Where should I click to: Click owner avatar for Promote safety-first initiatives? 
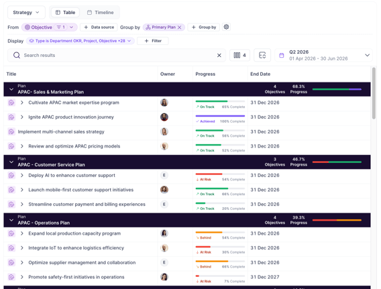tap(164, 277)
